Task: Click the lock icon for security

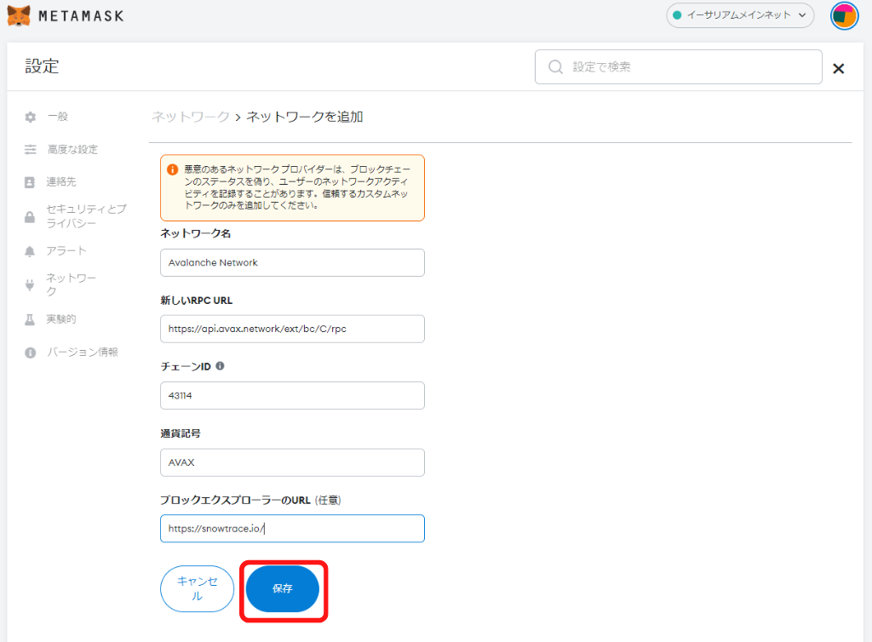Action: pos(30,217)
